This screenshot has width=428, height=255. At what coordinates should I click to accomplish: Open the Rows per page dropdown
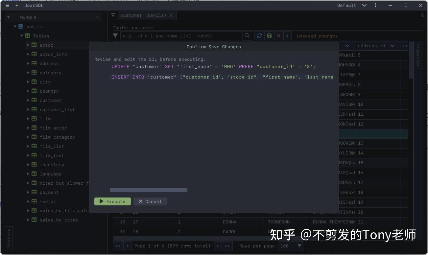point(291,246)
